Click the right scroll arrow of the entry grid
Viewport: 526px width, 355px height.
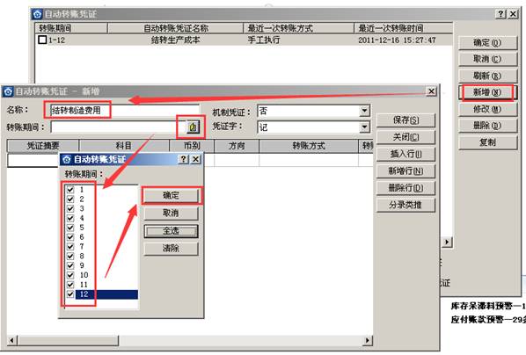tap(368, 341)
